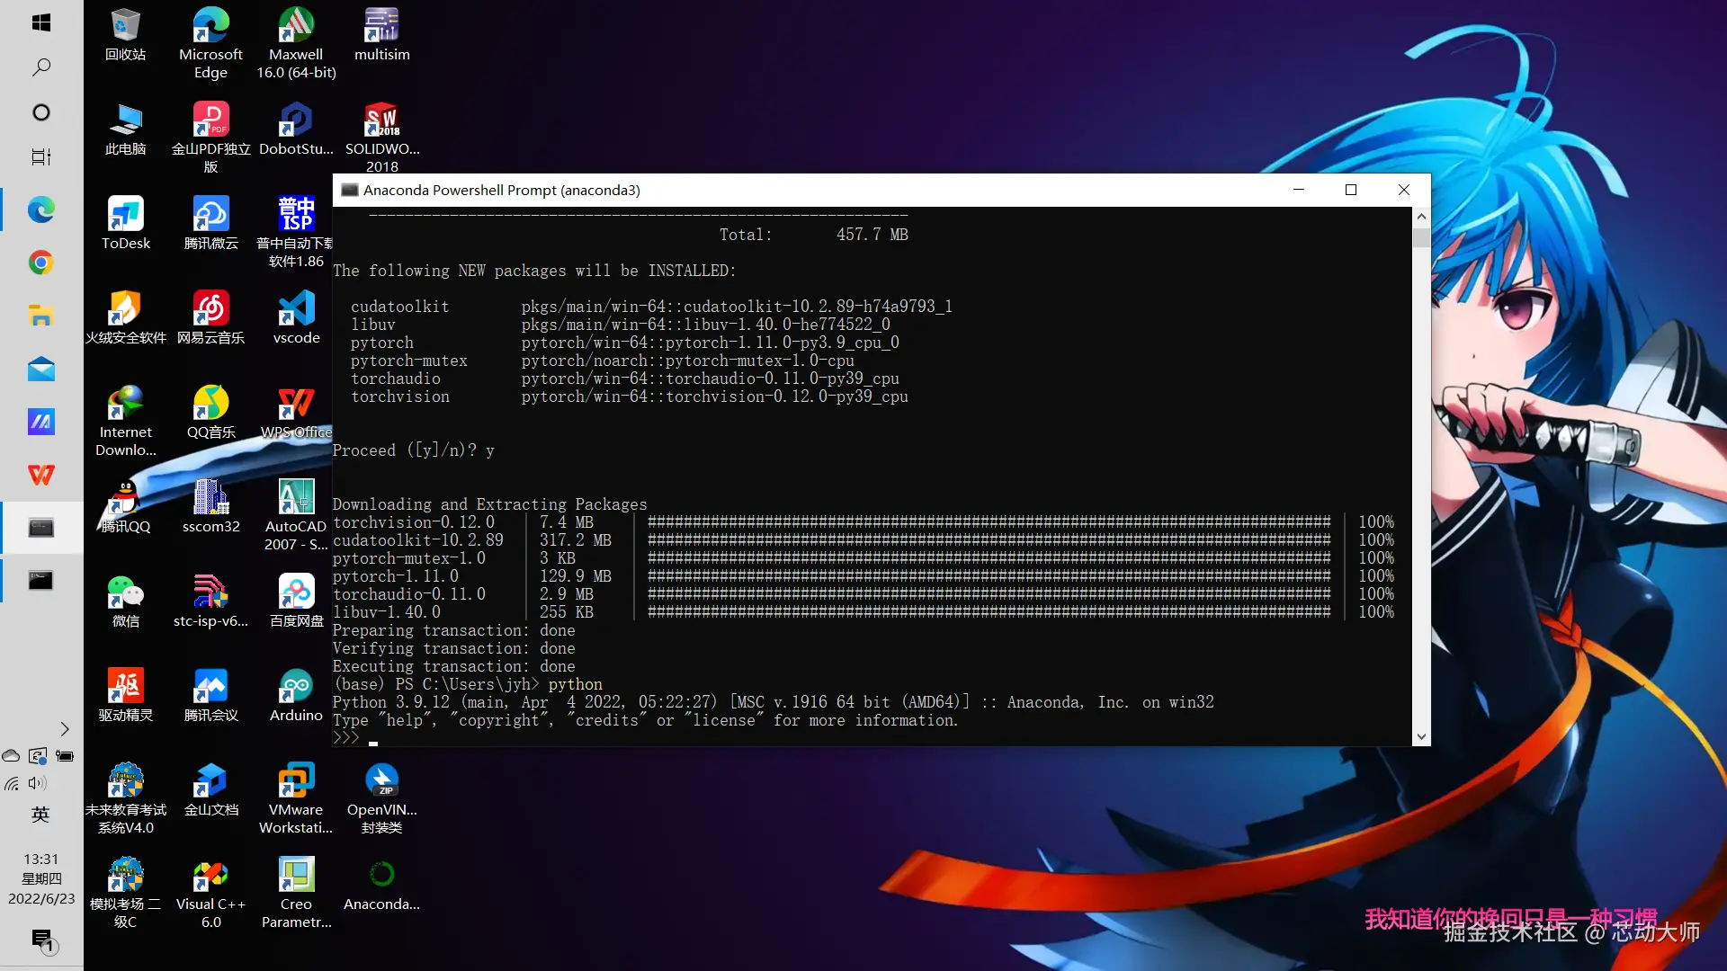Open the Anaconda Navigator desktop icon

(x=381, y=876)
